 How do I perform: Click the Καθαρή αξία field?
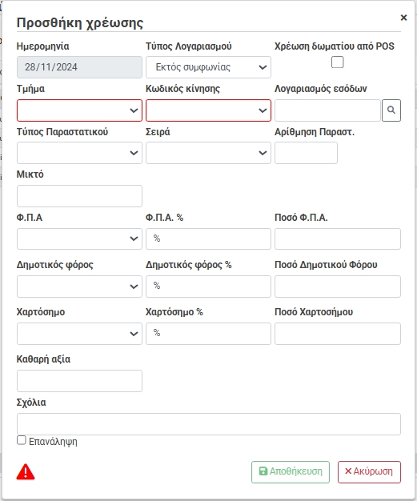(79, 381)
